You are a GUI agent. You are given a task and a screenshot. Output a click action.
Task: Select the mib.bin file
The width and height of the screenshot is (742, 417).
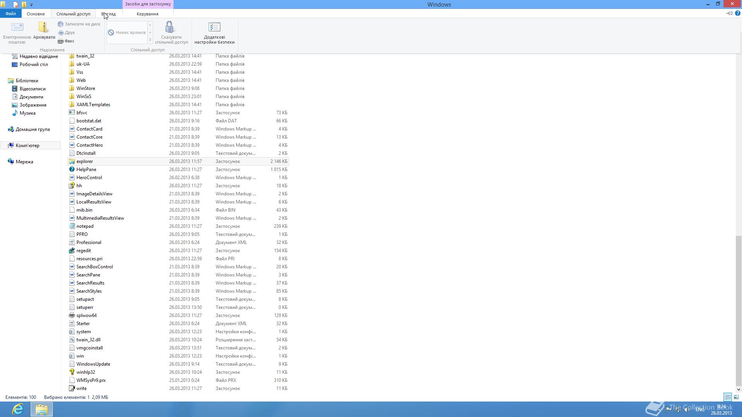pos(84,210)
